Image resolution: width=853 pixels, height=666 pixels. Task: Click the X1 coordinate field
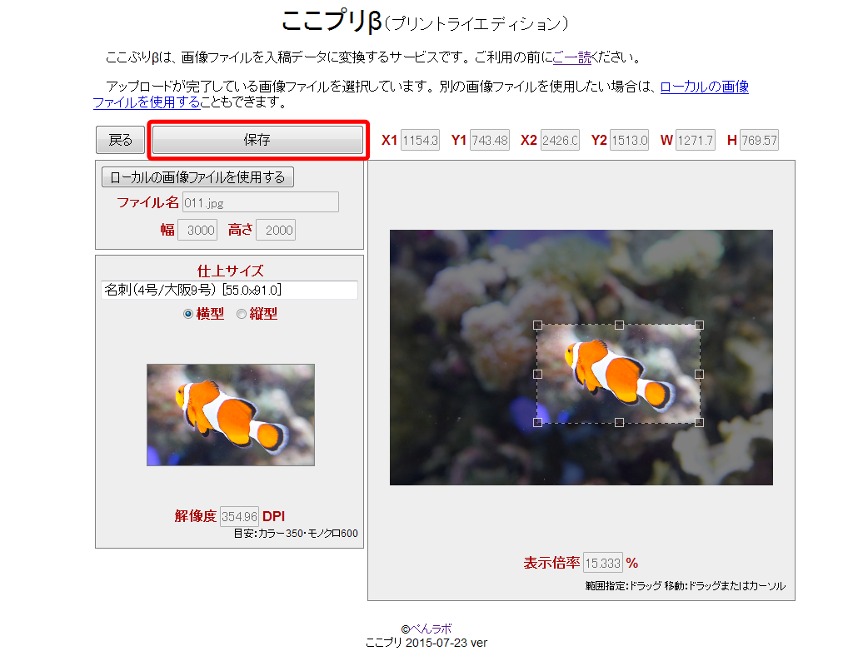[421, 140]
